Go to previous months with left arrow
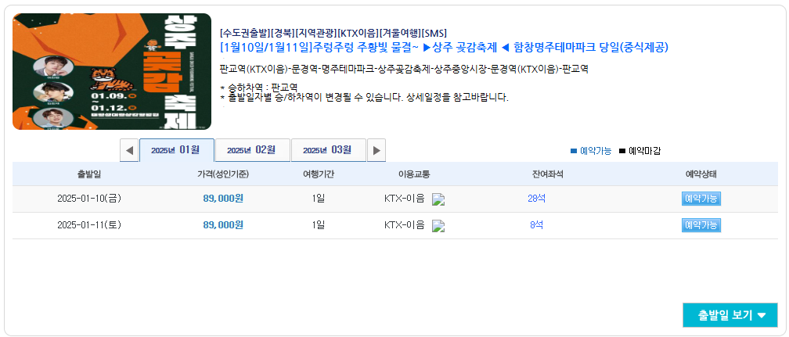The image size is (789, 337). point(129,150)
